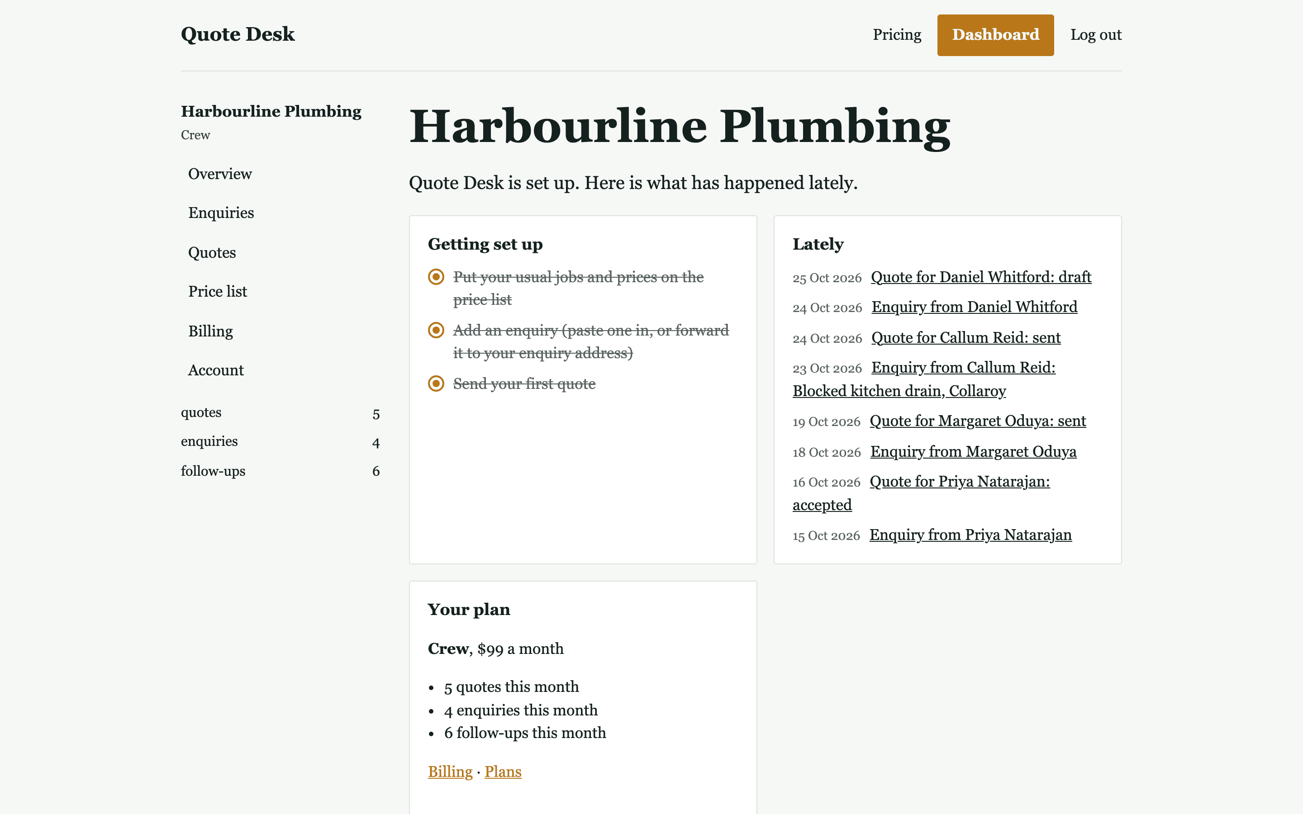
Task: Follow the Plans link in Your plan
Action: click(502, 772)
